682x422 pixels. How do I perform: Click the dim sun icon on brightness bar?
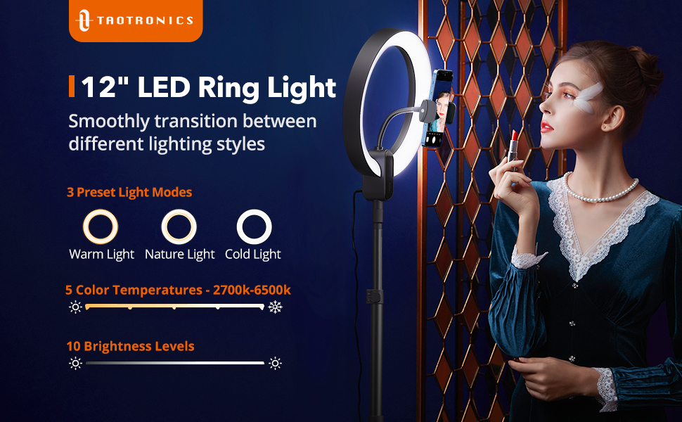[x=75, y=363]
